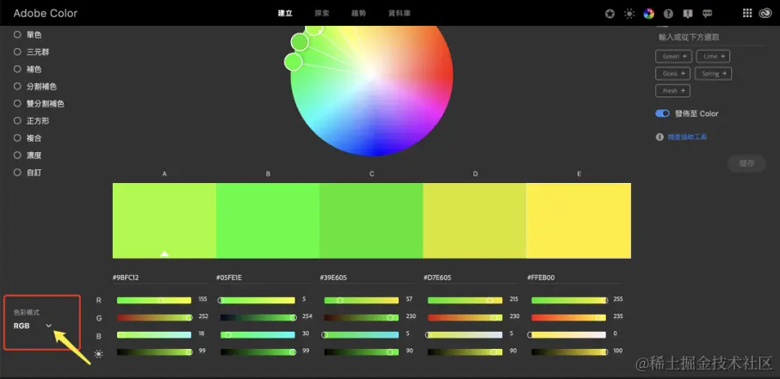Select the 單色 harmony rule

coord(28,34)
